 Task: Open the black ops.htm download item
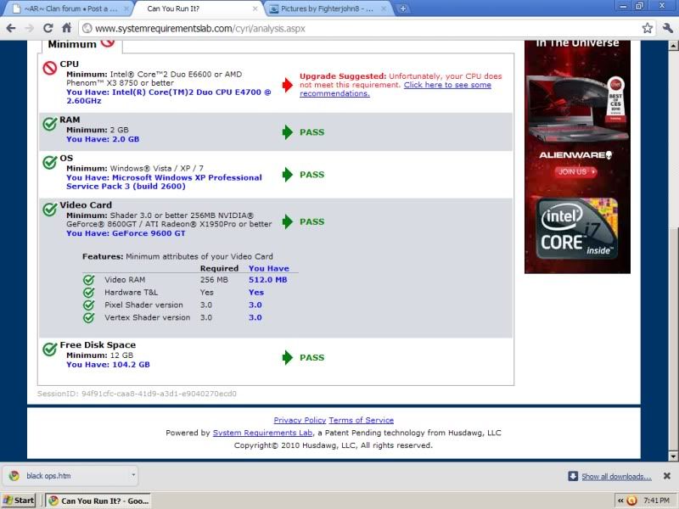[70, 476]
